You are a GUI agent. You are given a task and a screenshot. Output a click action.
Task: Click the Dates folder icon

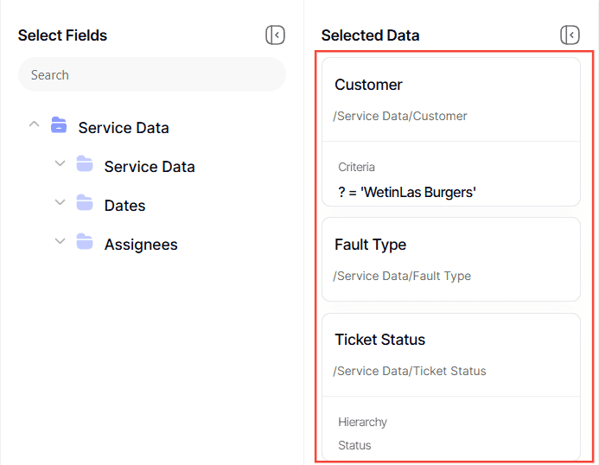(x=85, y=203)
